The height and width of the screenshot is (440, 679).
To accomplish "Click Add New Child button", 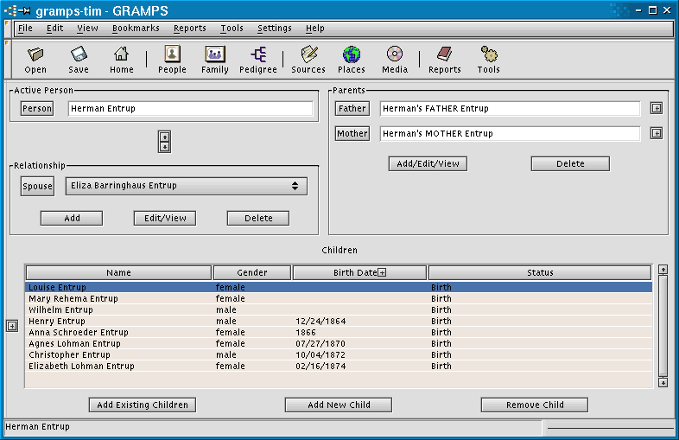I will click(x=339, y=405).
